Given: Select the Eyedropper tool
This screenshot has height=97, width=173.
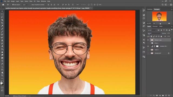Looking at the screenshot, I should click(x=2, y=26).
